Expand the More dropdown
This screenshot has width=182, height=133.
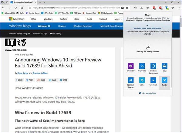(118, 19)
